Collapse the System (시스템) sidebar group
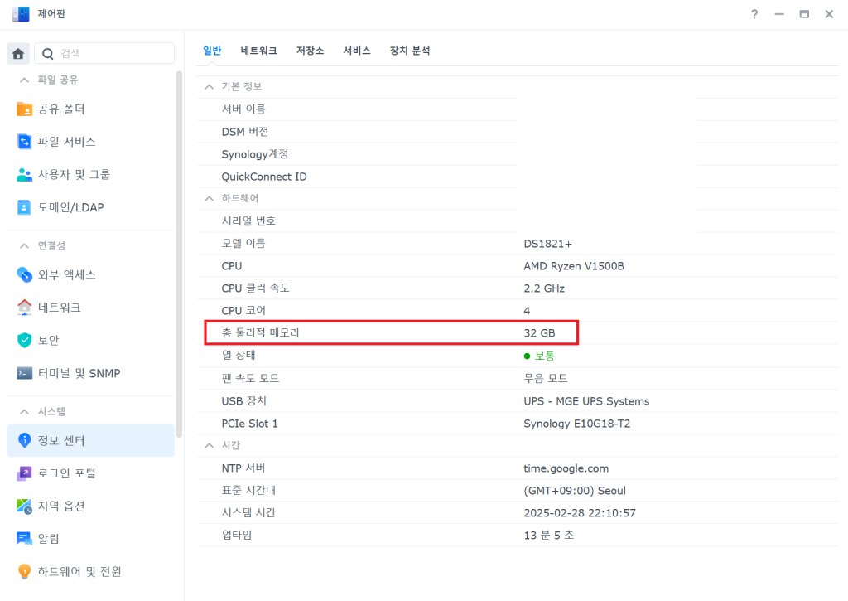Image resolution: width=848 pixels, height=601 pixels. (24, 411)
